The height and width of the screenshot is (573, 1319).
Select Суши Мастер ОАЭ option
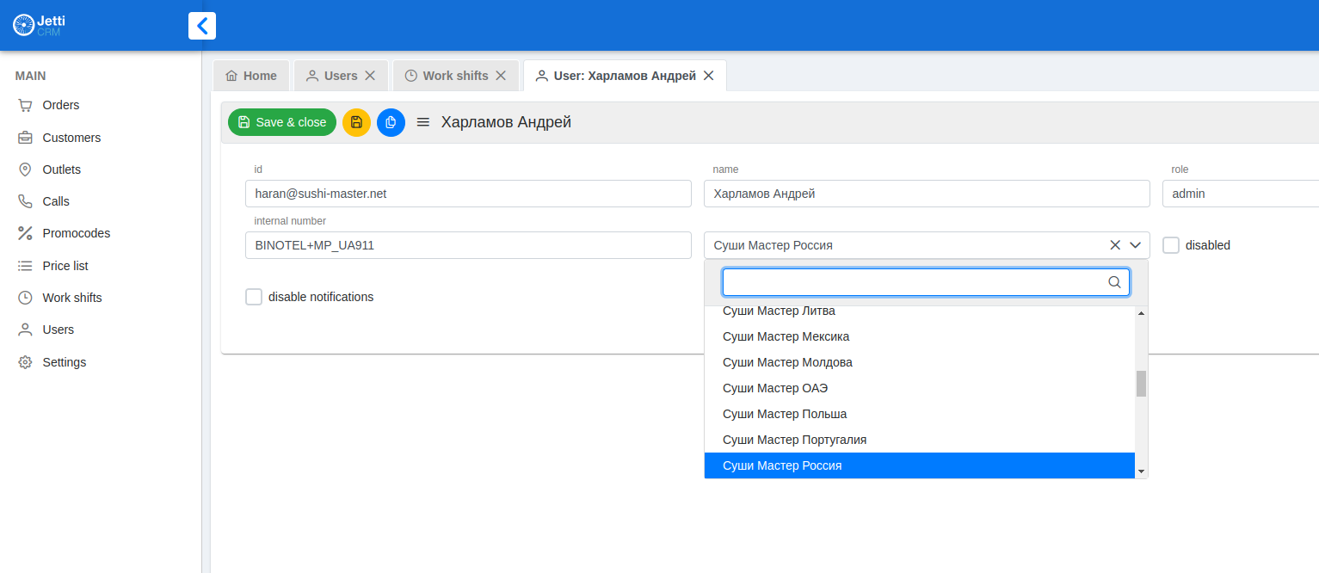[920, 388]
